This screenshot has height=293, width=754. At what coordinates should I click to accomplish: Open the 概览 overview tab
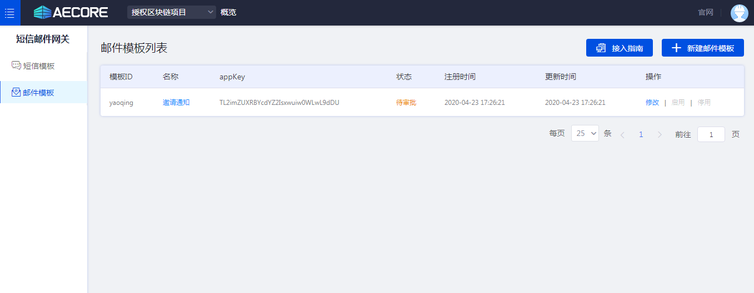[228, 12]
